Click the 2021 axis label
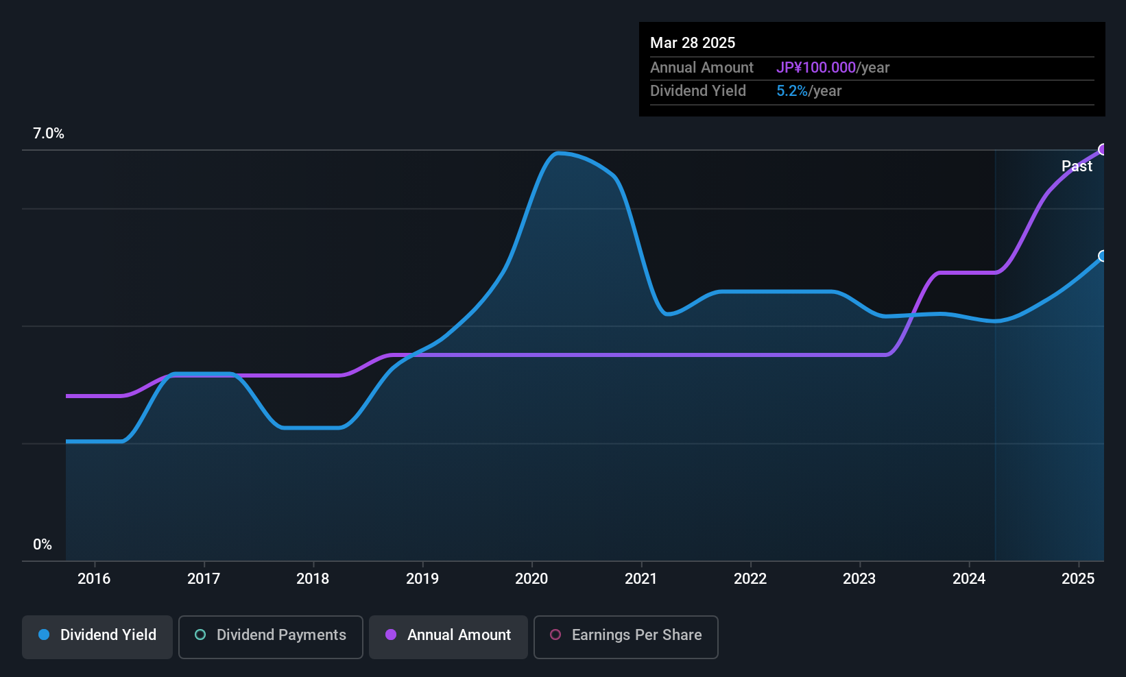 pyautogui.click(x=641, y=578)
